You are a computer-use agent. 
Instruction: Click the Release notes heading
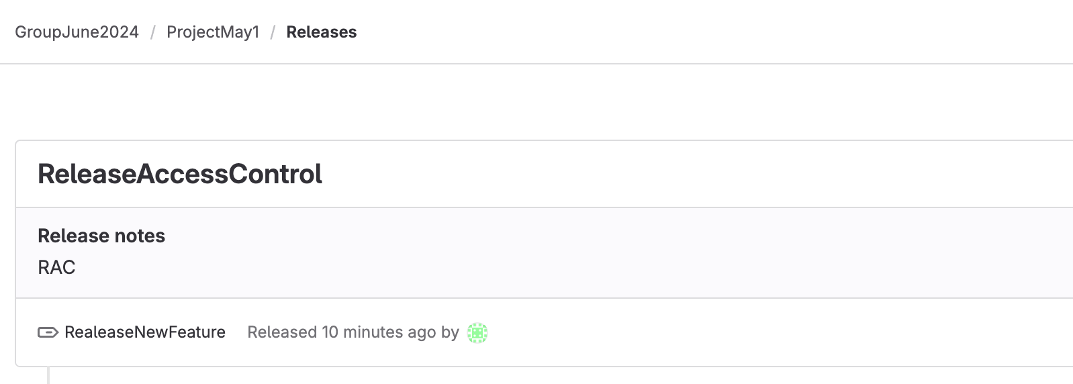101,236
